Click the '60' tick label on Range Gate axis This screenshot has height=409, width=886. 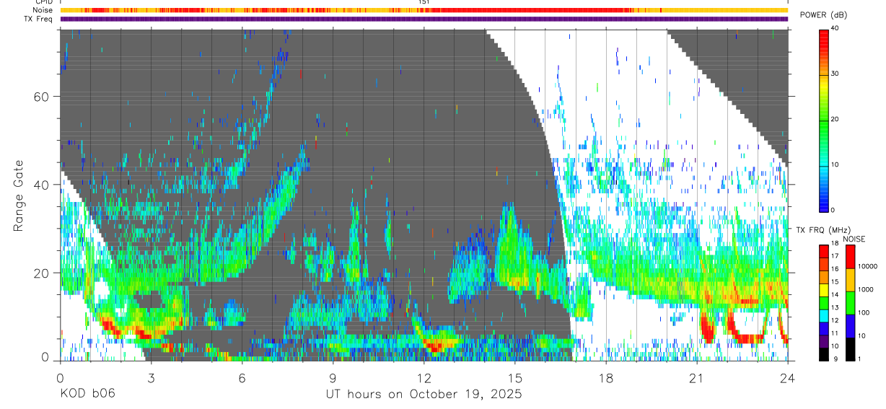(42, 96)
